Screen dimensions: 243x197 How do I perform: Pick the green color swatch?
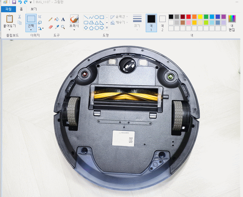point(206,16)
